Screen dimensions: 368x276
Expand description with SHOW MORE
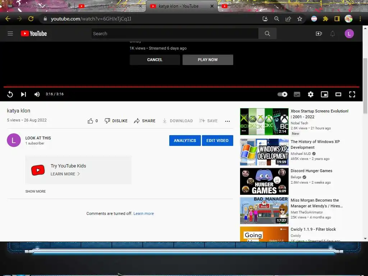[x=36, y=191]
